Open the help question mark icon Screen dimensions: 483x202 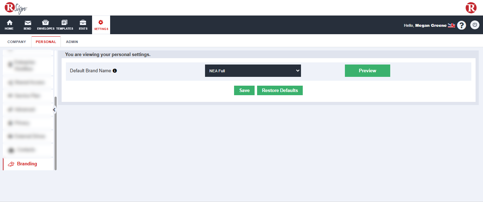461,25
